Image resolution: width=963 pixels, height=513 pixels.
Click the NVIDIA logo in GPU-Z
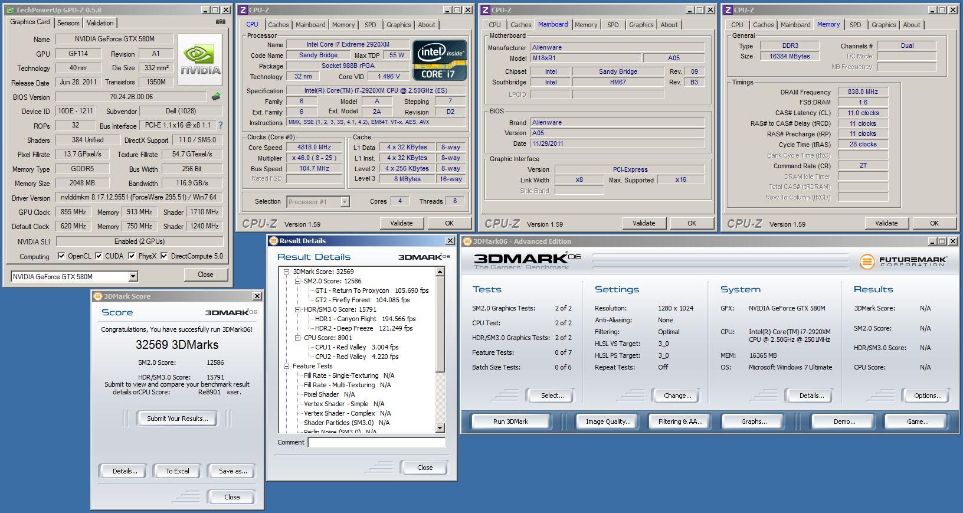(200, 60)
